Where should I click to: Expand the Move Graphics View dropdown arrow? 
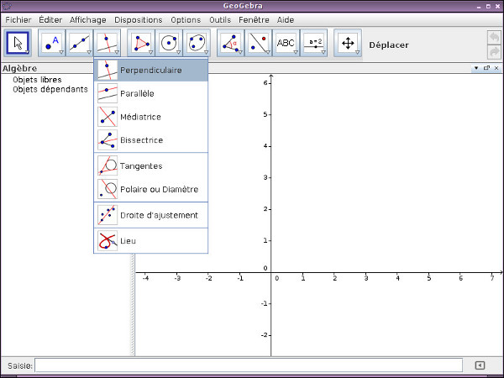click(358, 52)
